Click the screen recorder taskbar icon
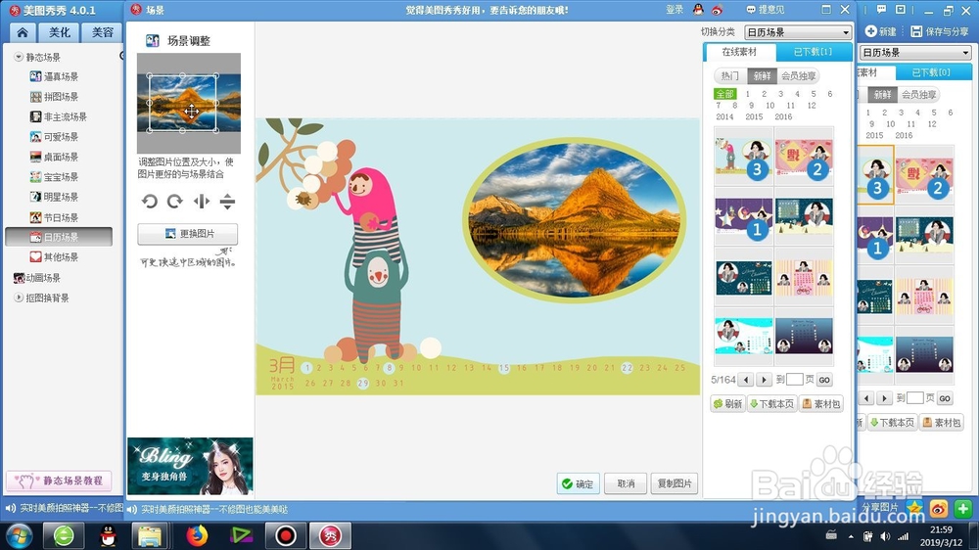 click(x=285, y=535)
